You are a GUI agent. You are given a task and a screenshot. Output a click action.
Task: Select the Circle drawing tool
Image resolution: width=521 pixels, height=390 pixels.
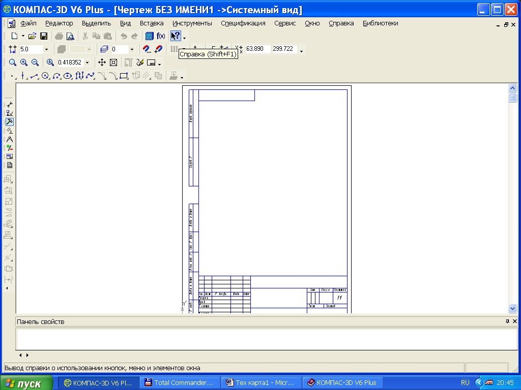tap(45, 76)
